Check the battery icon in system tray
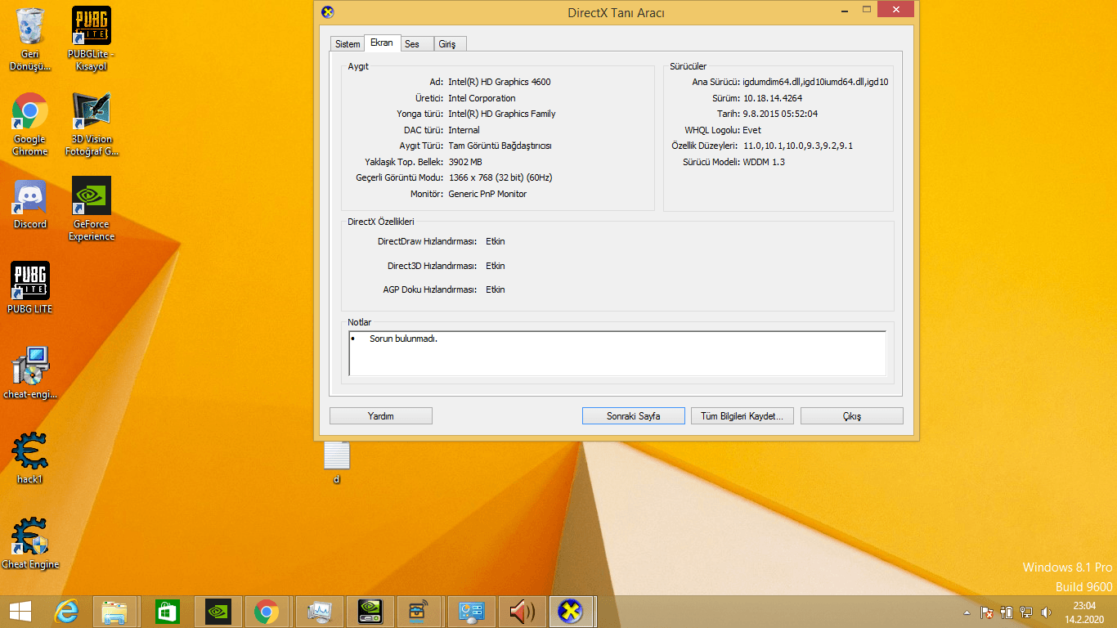 tap(1007, 612)
